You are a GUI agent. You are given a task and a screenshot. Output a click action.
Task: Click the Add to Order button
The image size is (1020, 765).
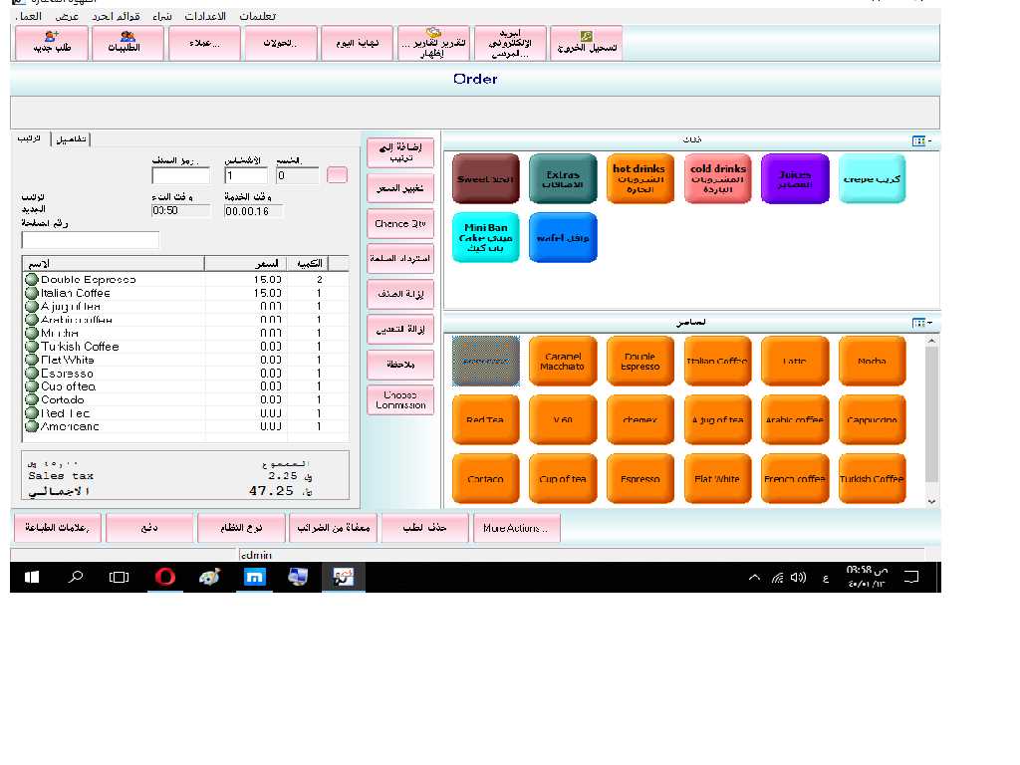[x=400, y=152]
